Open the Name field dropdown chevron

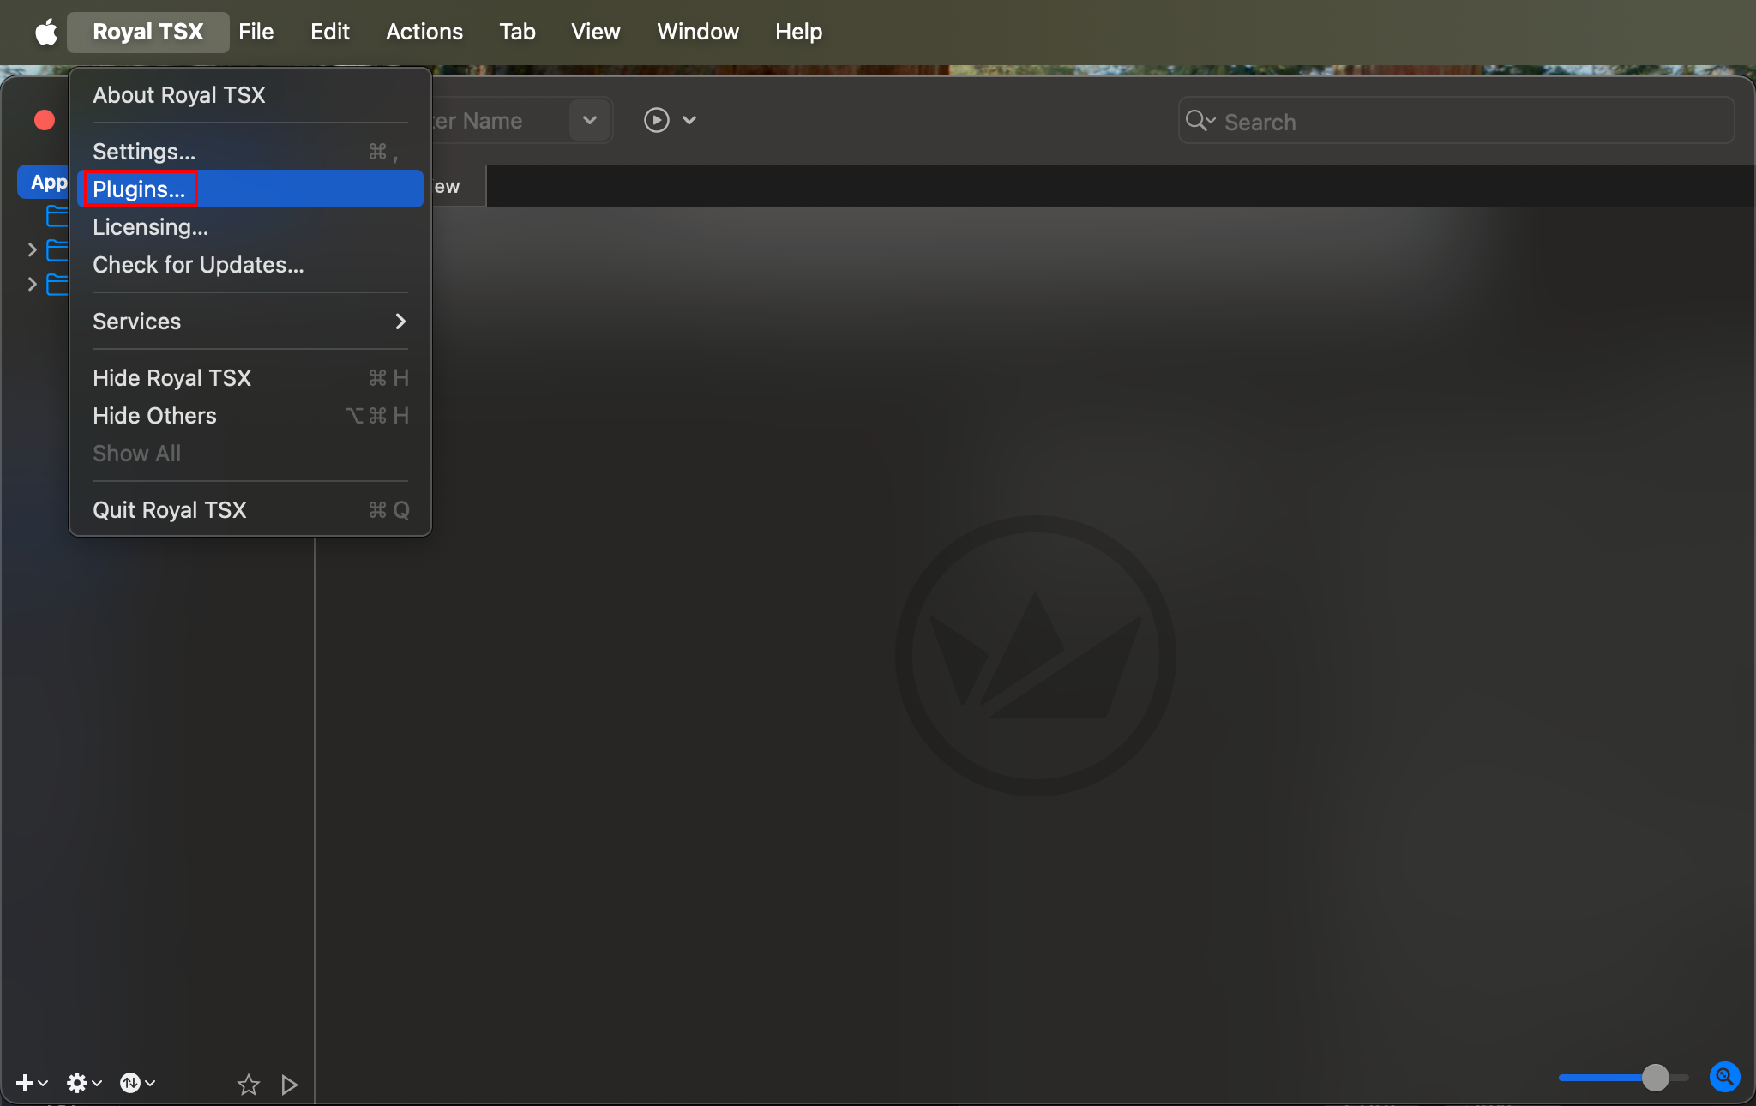click(588, 120)
